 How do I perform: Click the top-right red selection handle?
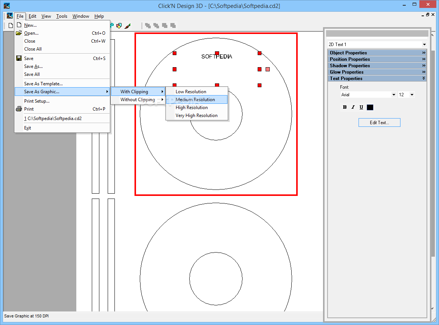(260, 53)
